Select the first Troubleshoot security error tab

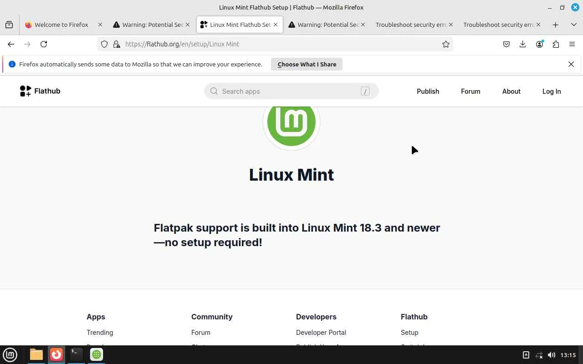pos(410,25)
